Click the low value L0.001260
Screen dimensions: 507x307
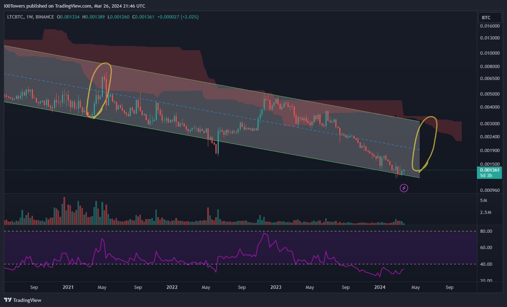coord(118,17)
